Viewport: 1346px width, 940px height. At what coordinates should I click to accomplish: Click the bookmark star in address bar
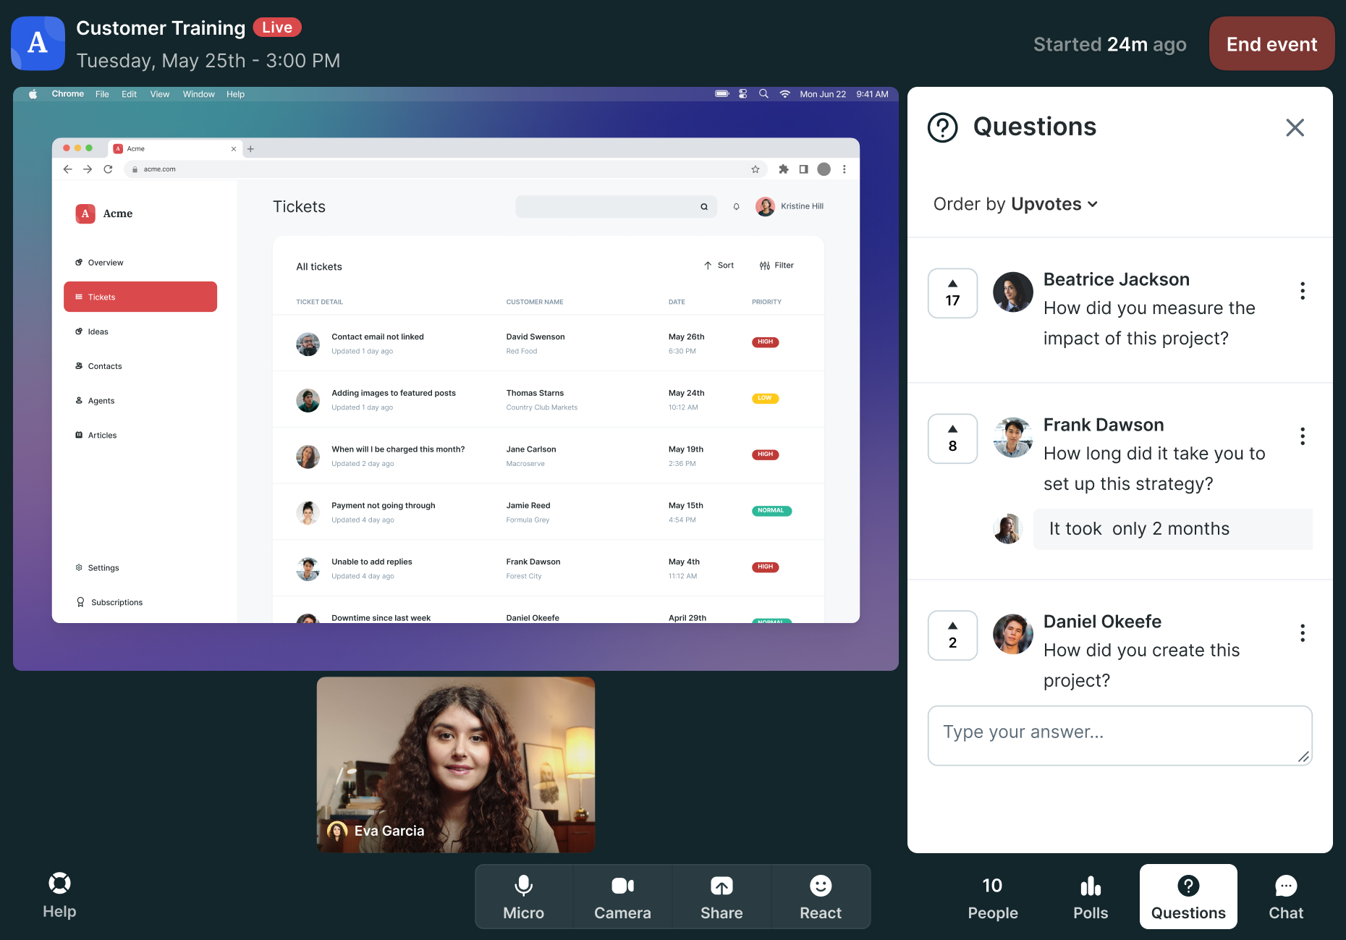(x=755, y=169)
